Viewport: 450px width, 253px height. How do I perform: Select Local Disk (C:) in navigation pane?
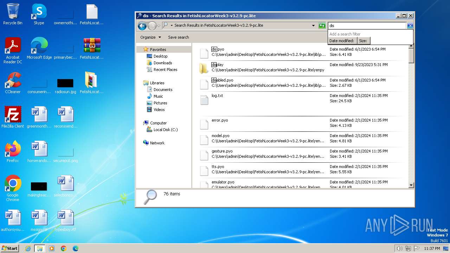point(166,130)
